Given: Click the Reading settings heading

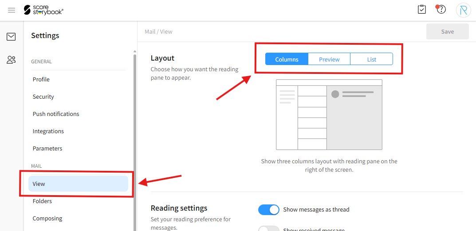Looking at the screenshot, I should [x=179, y=208].
